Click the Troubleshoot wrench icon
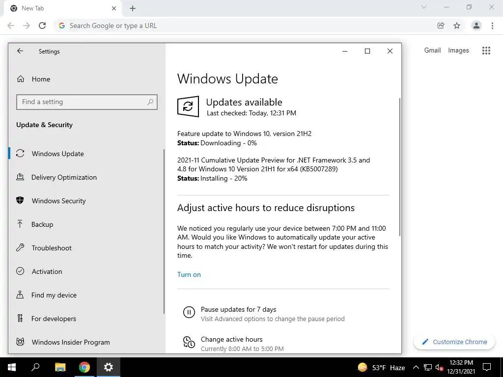The height and width of the screenshot is (377, 503). coord(20,247)
